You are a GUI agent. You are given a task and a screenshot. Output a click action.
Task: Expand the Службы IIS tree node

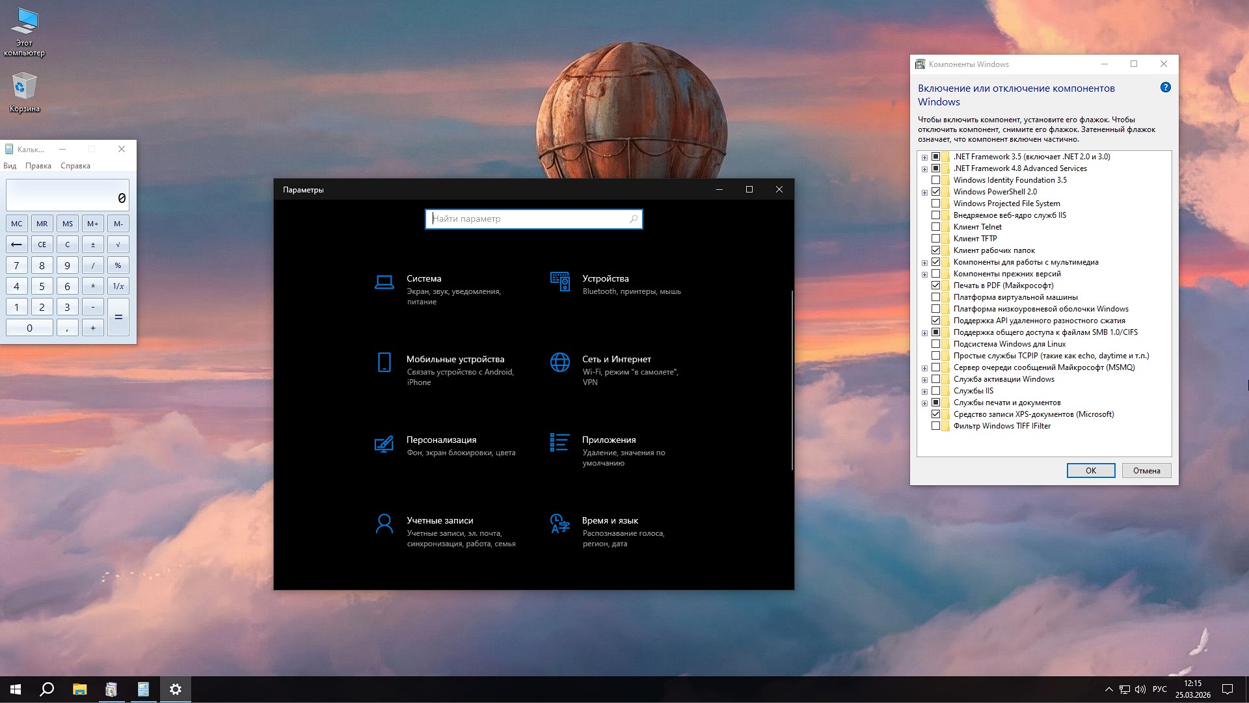tap(925, 390)
